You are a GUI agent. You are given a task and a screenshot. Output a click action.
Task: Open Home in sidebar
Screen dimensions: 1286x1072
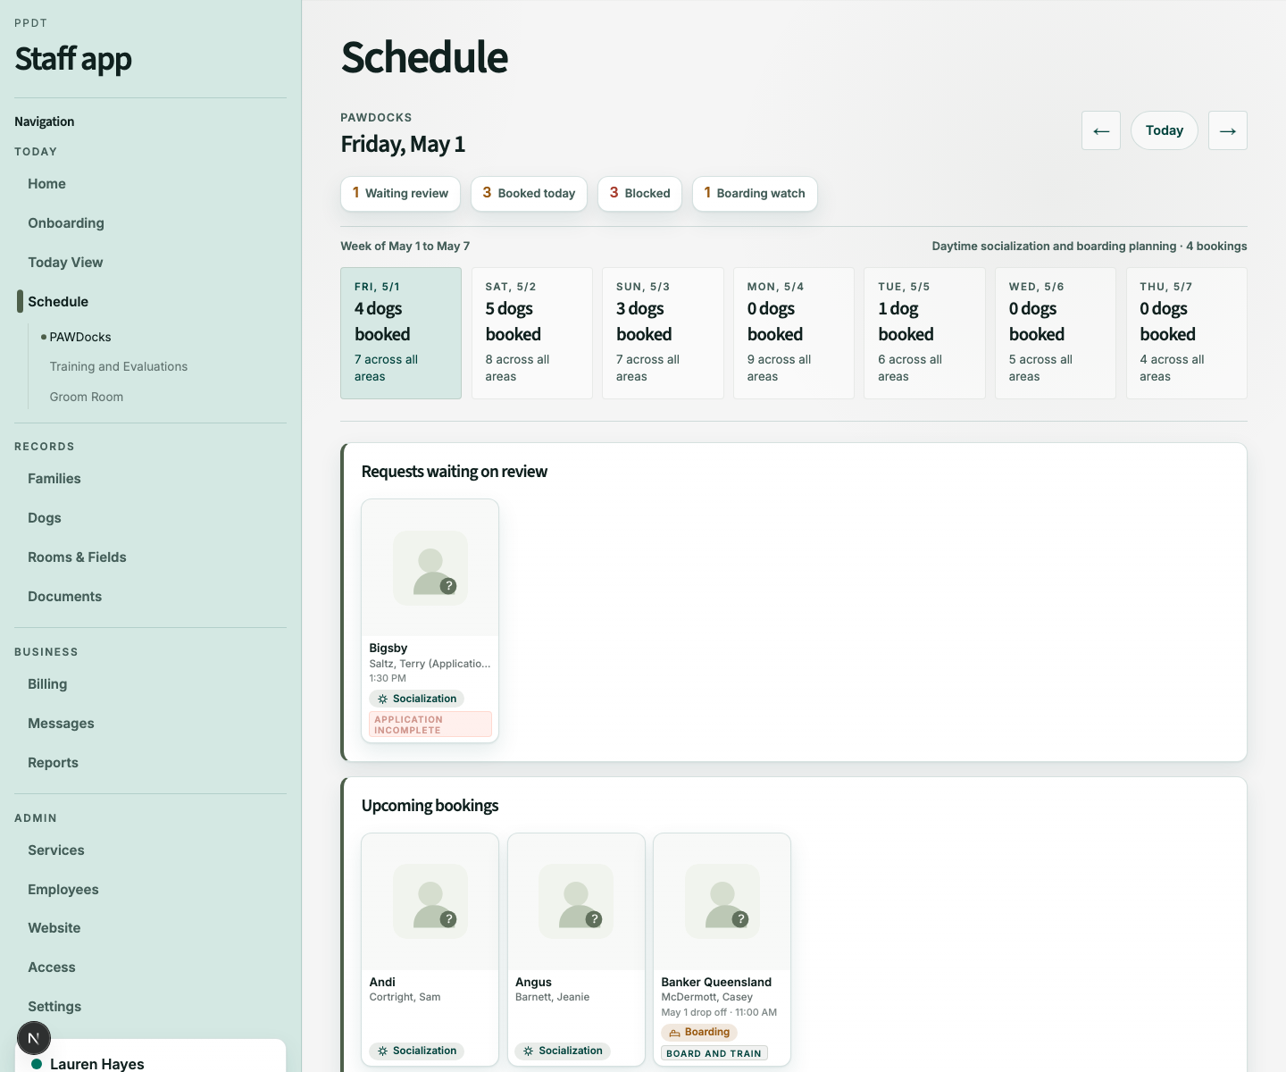[x=46, y=184]
